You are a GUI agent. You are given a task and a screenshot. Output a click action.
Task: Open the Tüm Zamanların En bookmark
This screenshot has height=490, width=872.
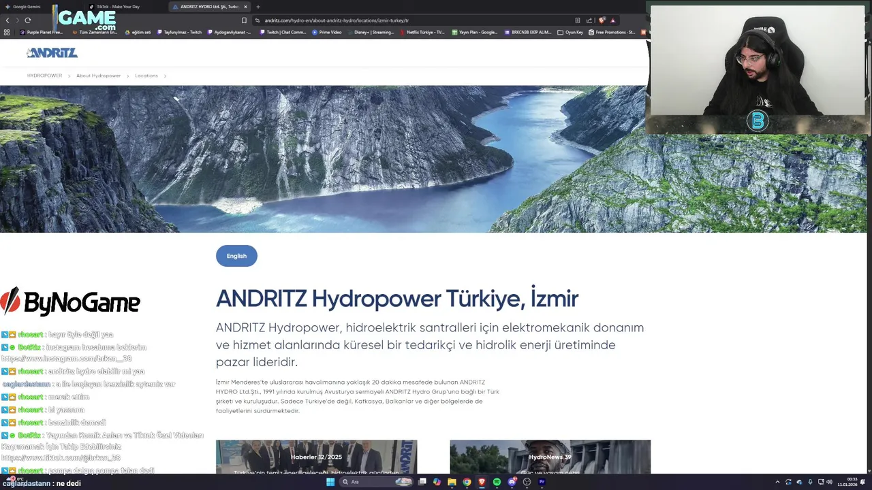tap(94, 32)
